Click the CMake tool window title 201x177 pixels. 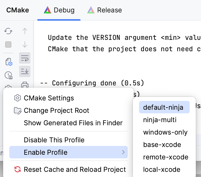(x=18, y=10)
